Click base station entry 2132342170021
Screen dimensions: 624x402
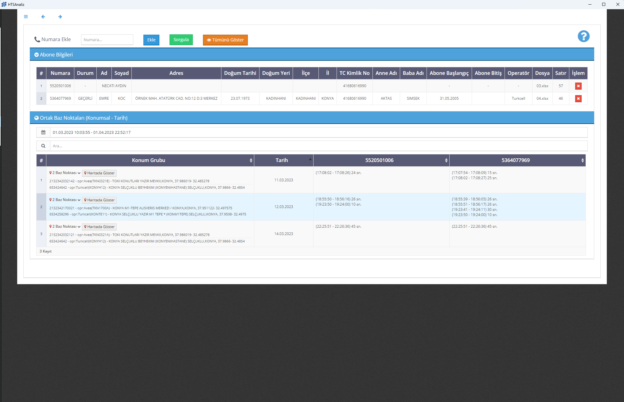pyautogui.click(x=141, y=208)
